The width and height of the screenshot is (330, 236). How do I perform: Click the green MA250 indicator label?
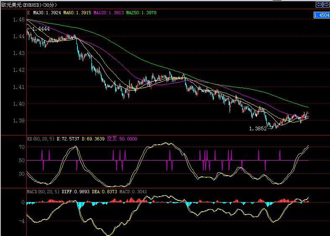142,13
